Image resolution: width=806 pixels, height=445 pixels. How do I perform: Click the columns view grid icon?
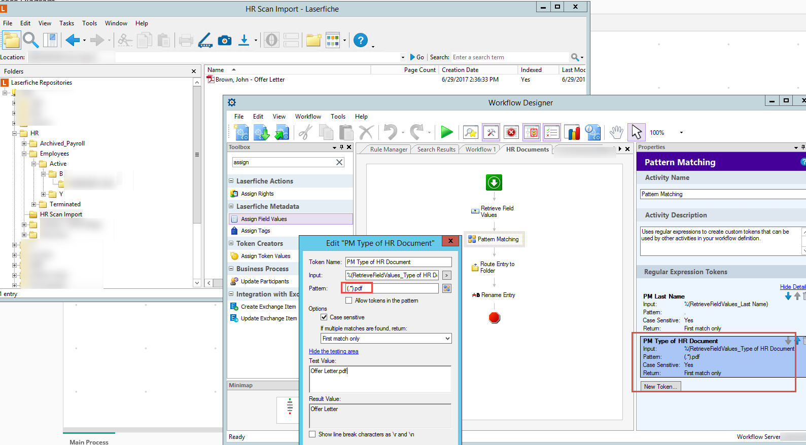pyautogui.click(x=333, y=40)
